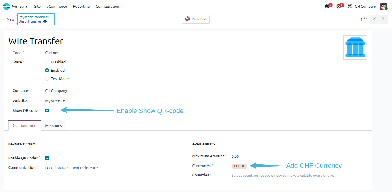Switch to the Messages tab
The width and height of the screenshot is (392, 192).
54,126
